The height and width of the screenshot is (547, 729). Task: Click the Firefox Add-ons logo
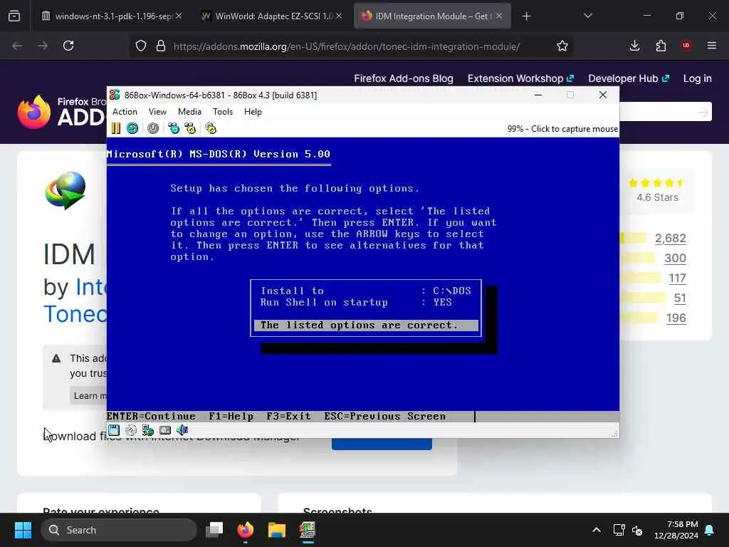[x=61, y=112]
